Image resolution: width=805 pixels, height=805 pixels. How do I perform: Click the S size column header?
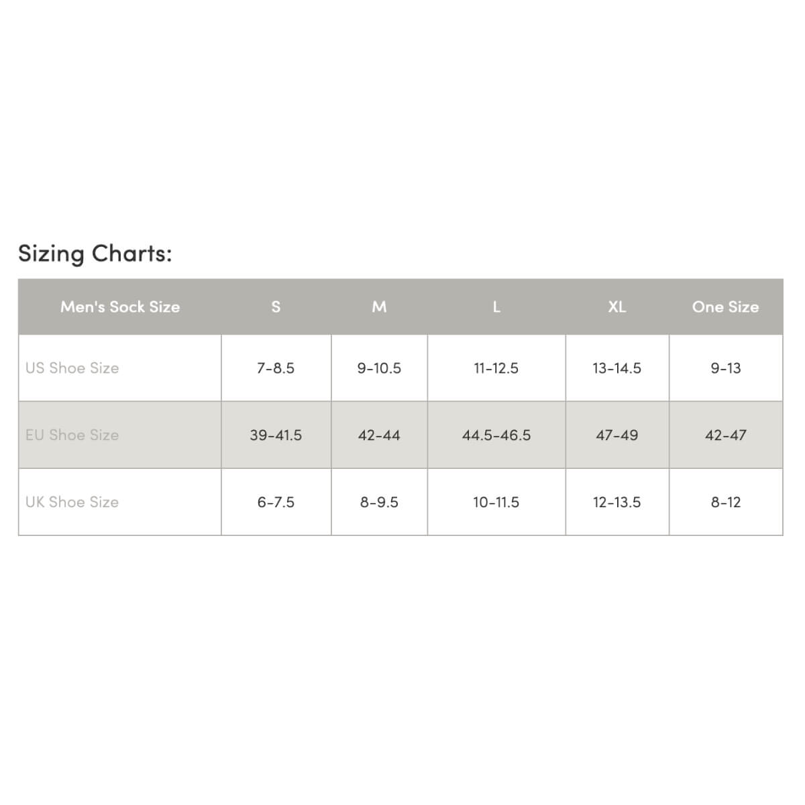[x=276, y=307]
